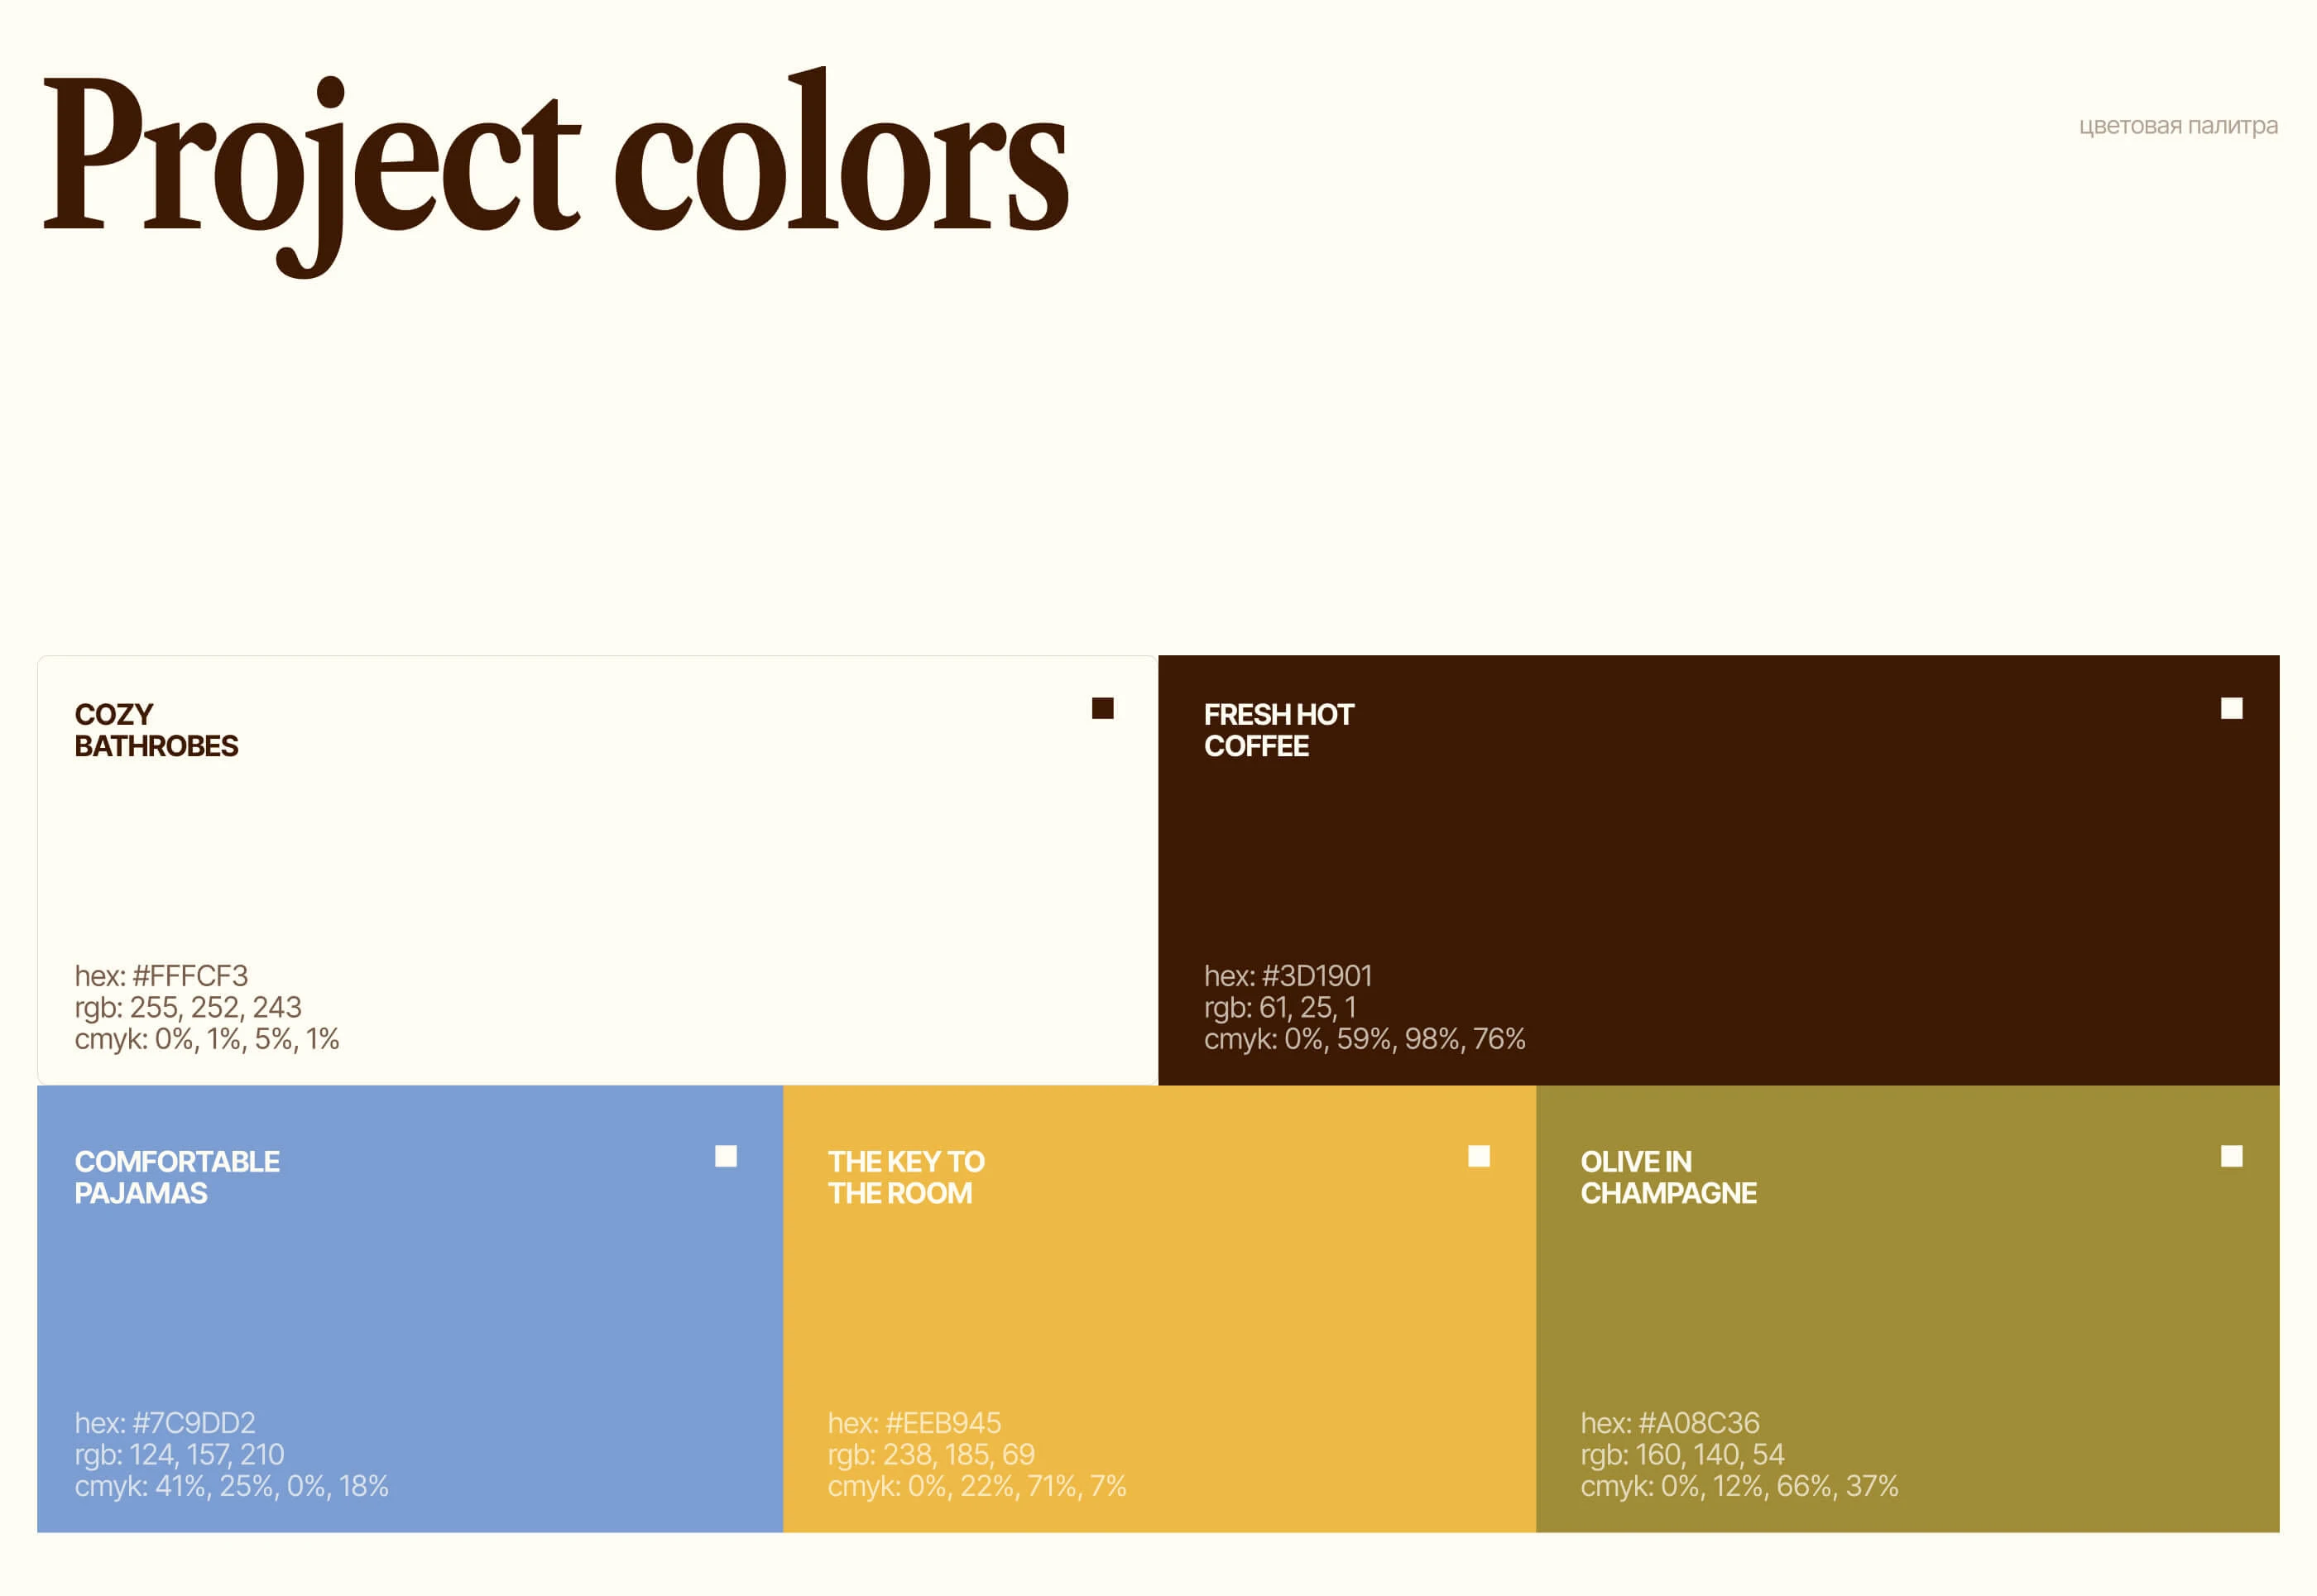Image resolution: width=2317 pixels, height=1596 pixels.
Task: Click the hex #FFFCF3 text
Action: point(161,975)
